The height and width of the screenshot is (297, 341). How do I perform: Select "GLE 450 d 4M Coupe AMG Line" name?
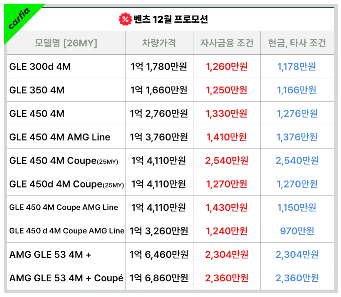click(x=67, y=231)
